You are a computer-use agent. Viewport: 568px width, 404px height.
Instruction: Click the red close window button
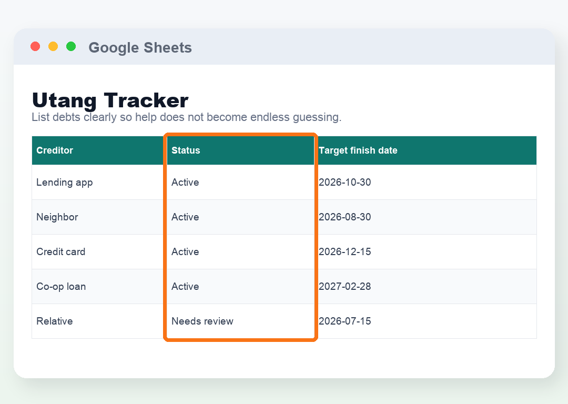point(35,46)
